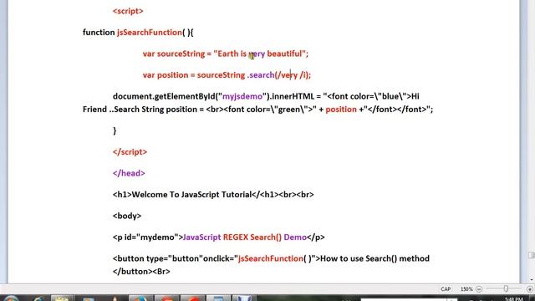
Task: Click the vertical scrollbar track
Action: click(532, 136)
